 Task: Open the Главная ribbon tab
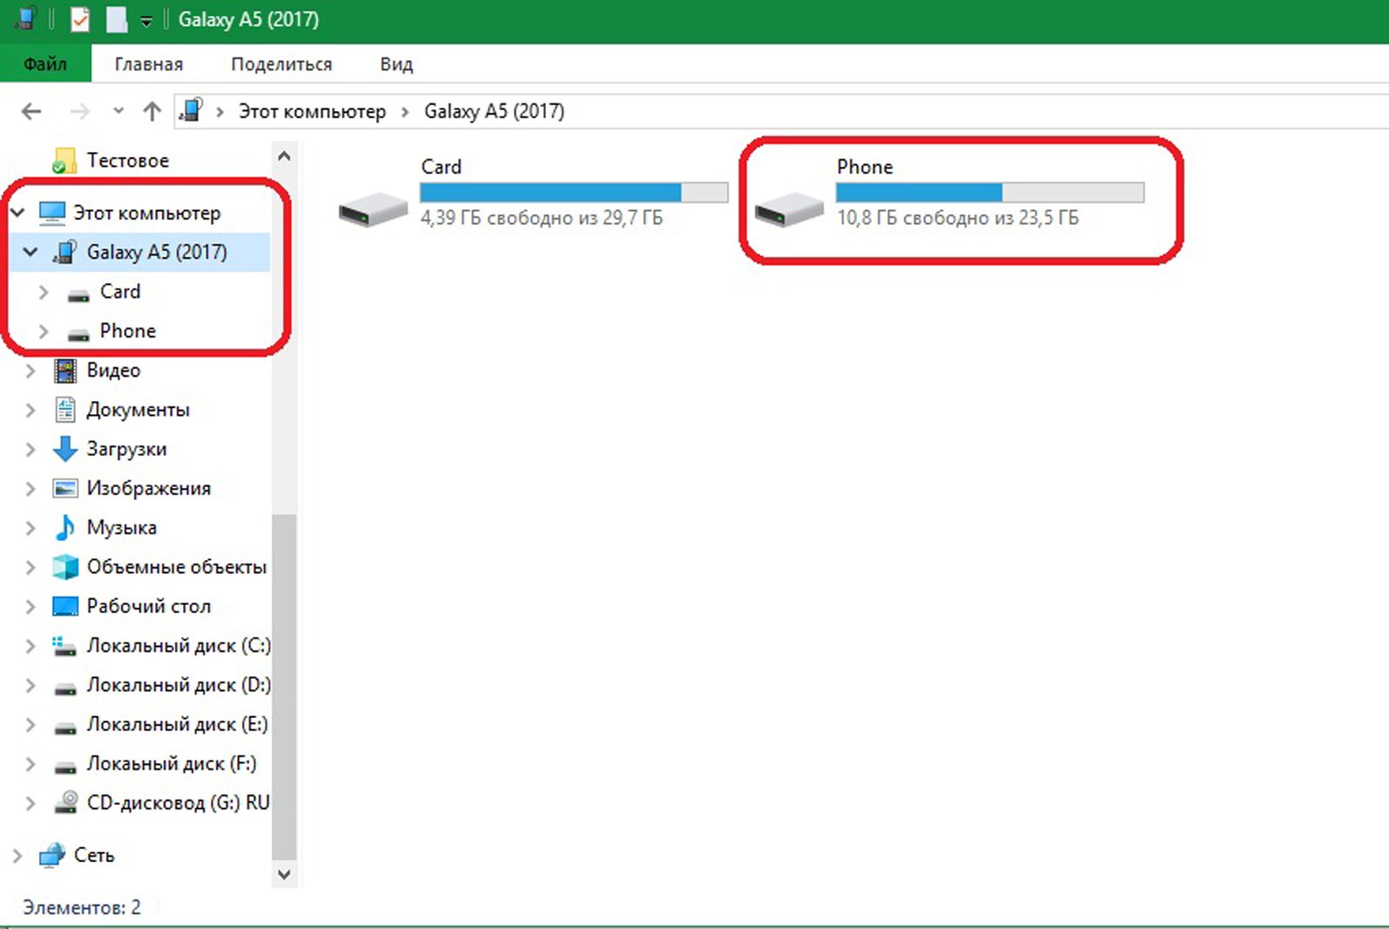148,64
